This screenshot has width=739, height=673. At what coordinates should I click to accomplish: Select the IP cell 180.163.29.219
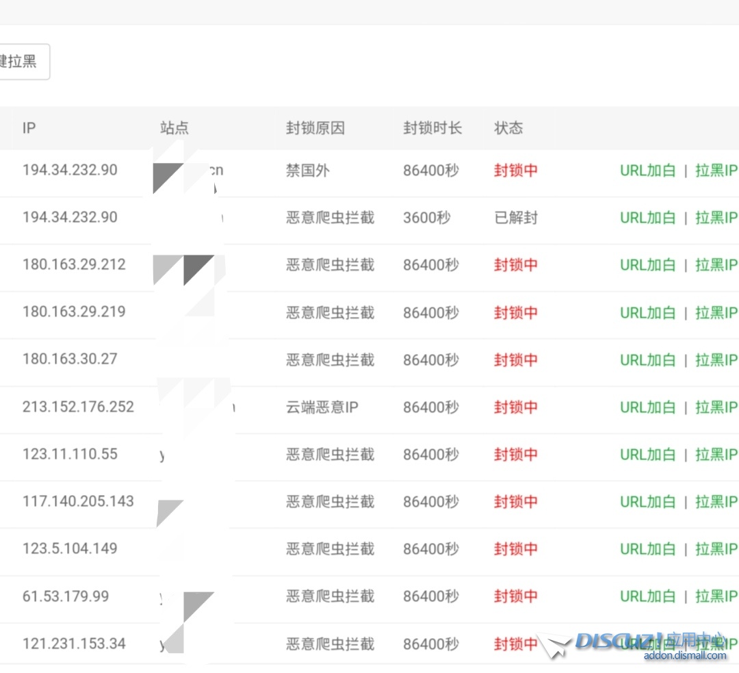point(74,312)
